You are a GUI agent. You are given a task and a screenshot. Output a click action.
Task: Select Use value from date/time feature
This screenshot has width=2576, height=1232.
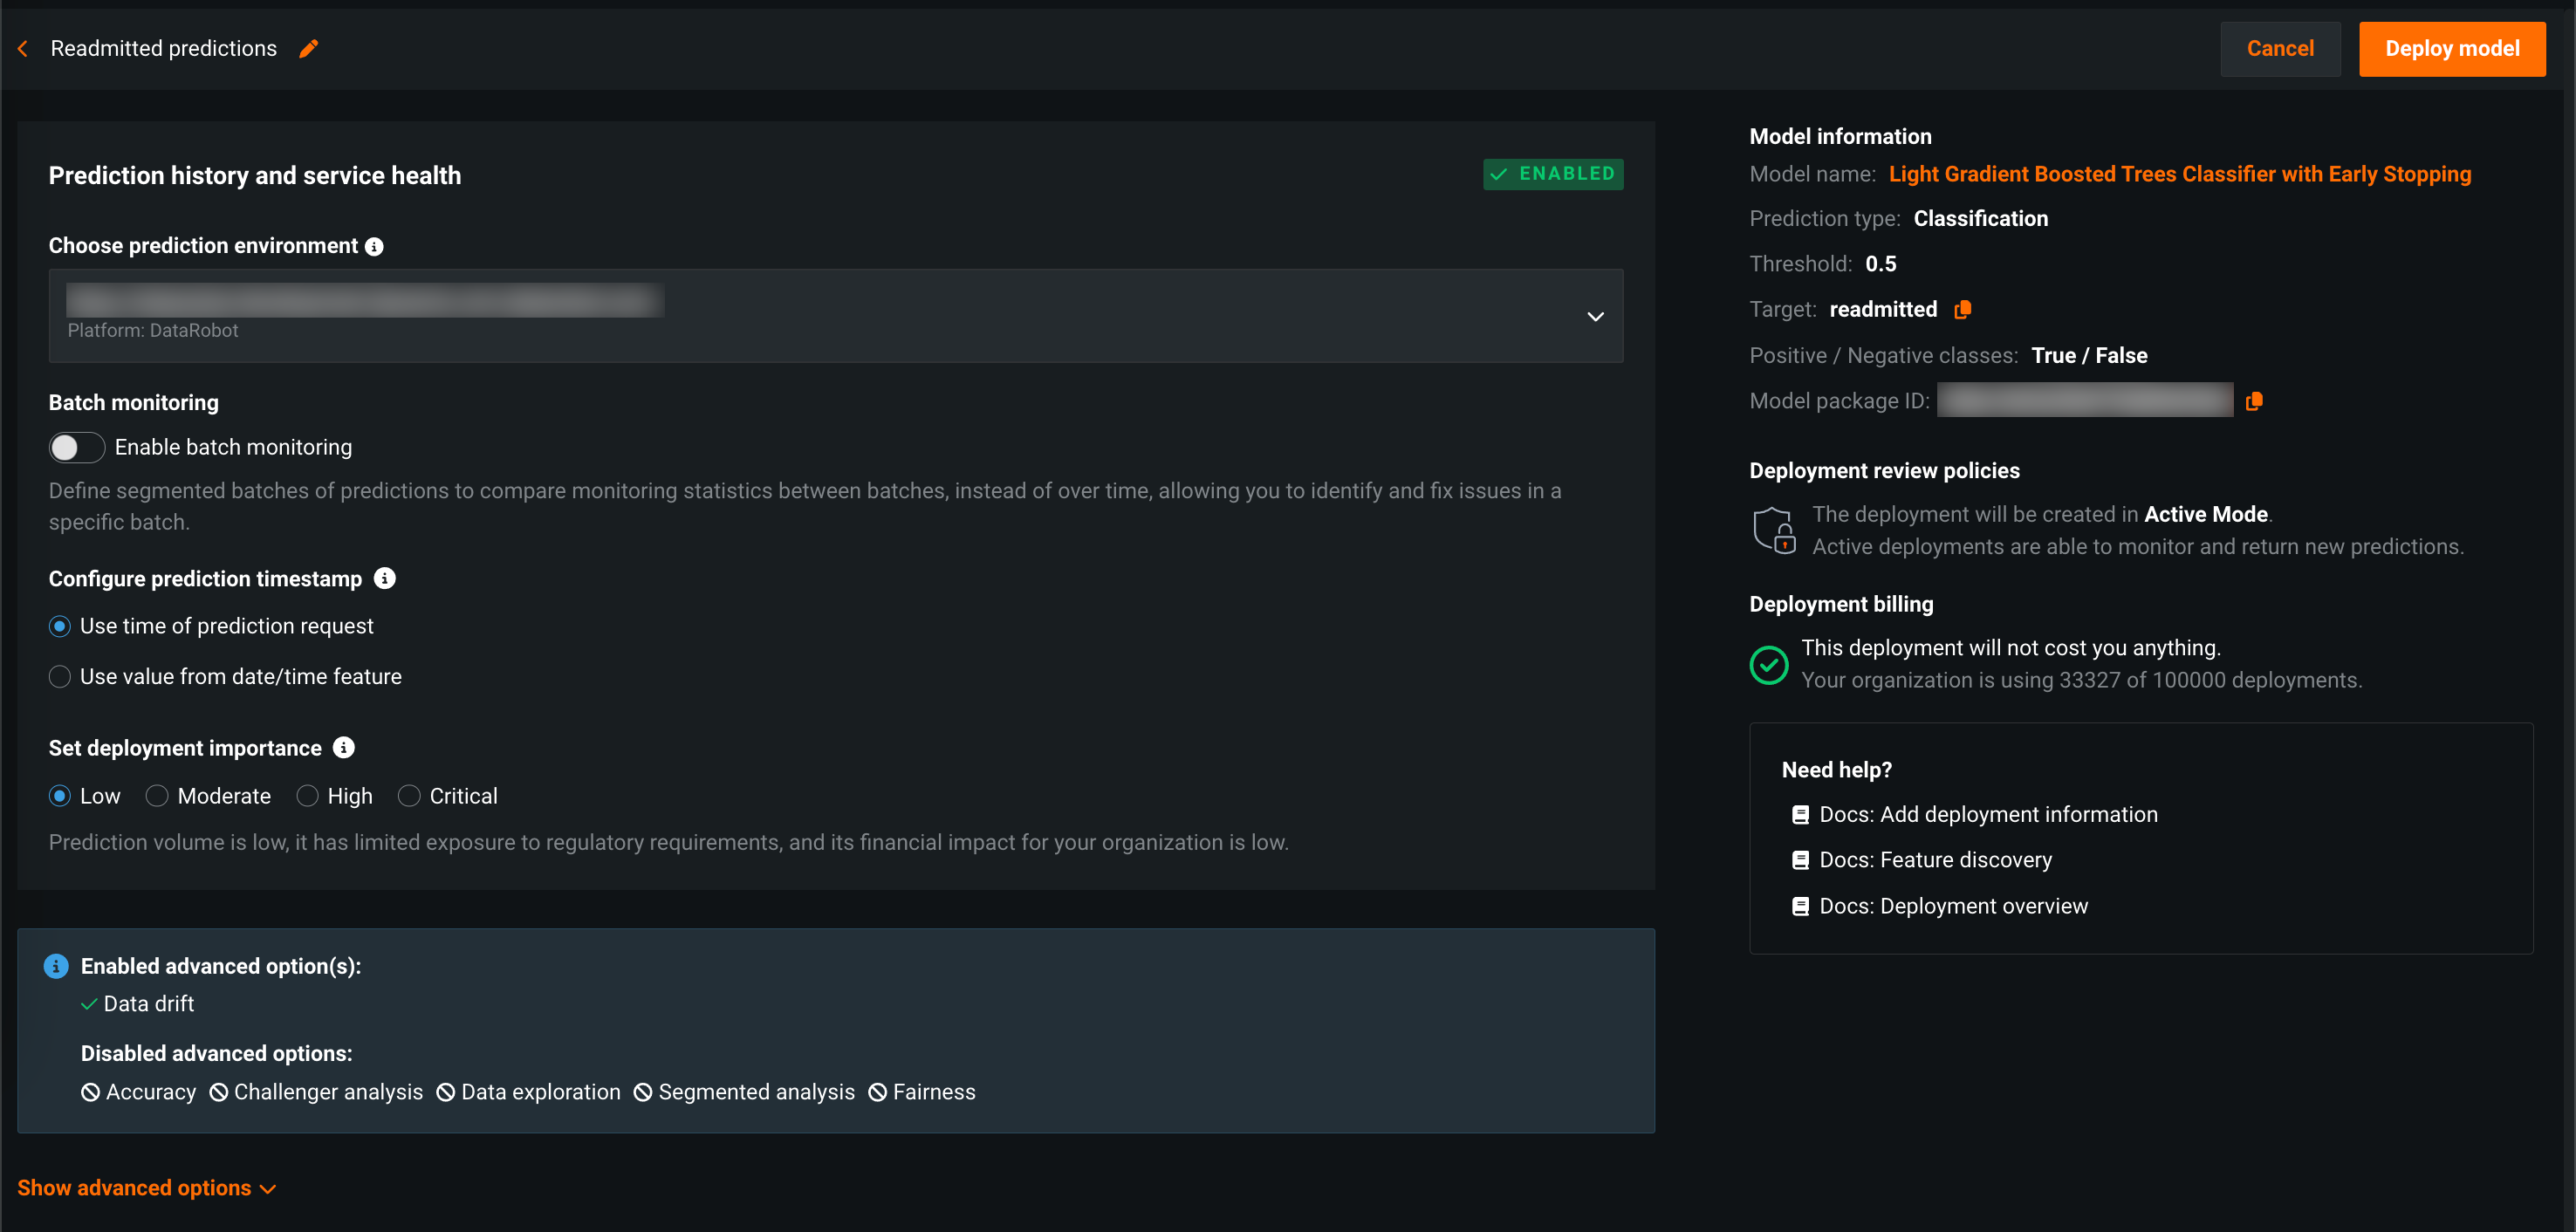(x=60, y=677)
